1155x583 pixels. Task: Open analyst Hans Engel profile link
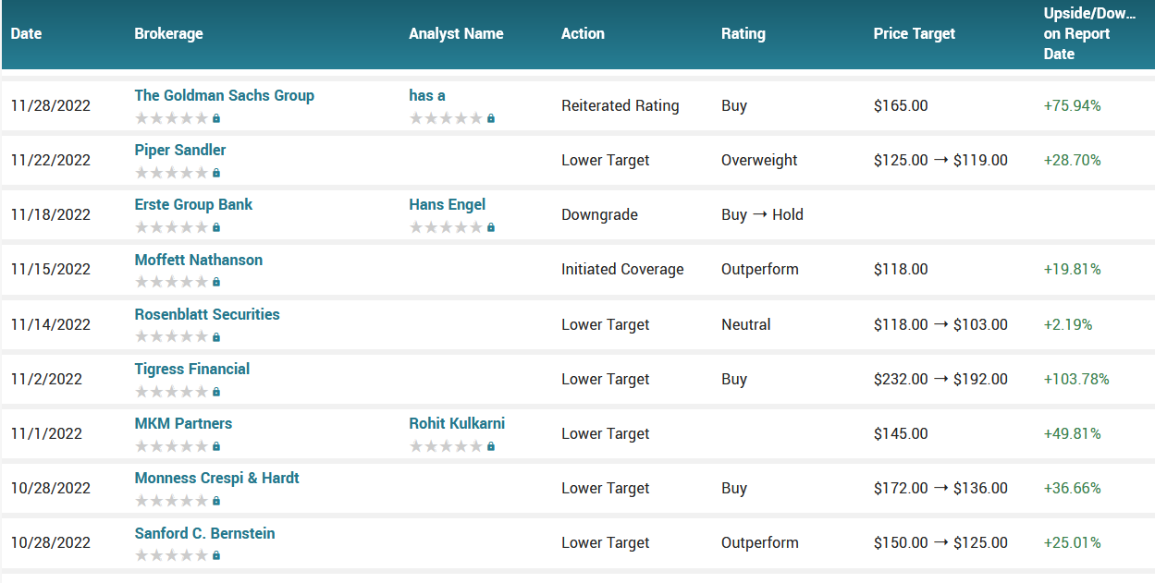(447, 204)
